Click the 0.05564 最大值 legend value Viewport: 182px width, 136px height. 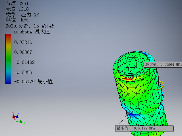(32, 32)
